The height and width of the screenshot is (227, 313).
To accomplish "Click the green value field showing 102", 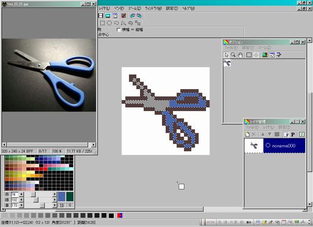I will click(x=15, y=200).
